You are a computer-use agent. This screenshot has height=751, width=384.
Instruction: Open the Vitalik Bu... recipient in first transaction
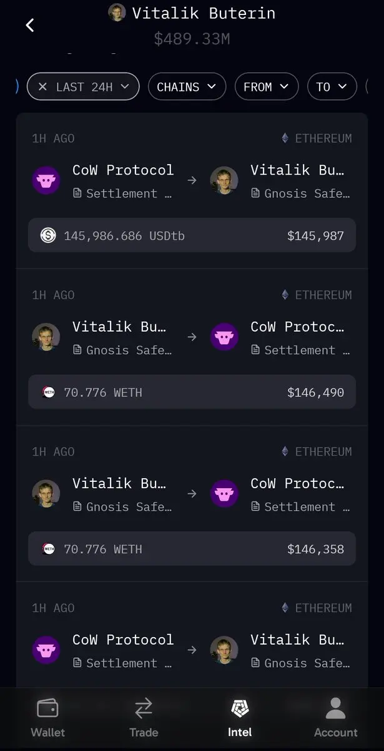297,180
